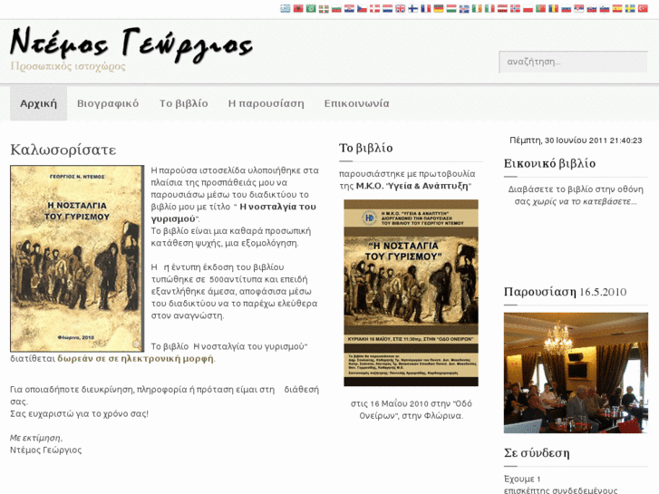Select the Finnish flag icon
This screenshot has height=494, width=659.
coord(413,8)
